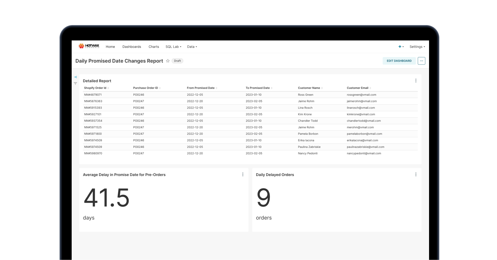Select order NN#5915393 cell

(93, 108)
